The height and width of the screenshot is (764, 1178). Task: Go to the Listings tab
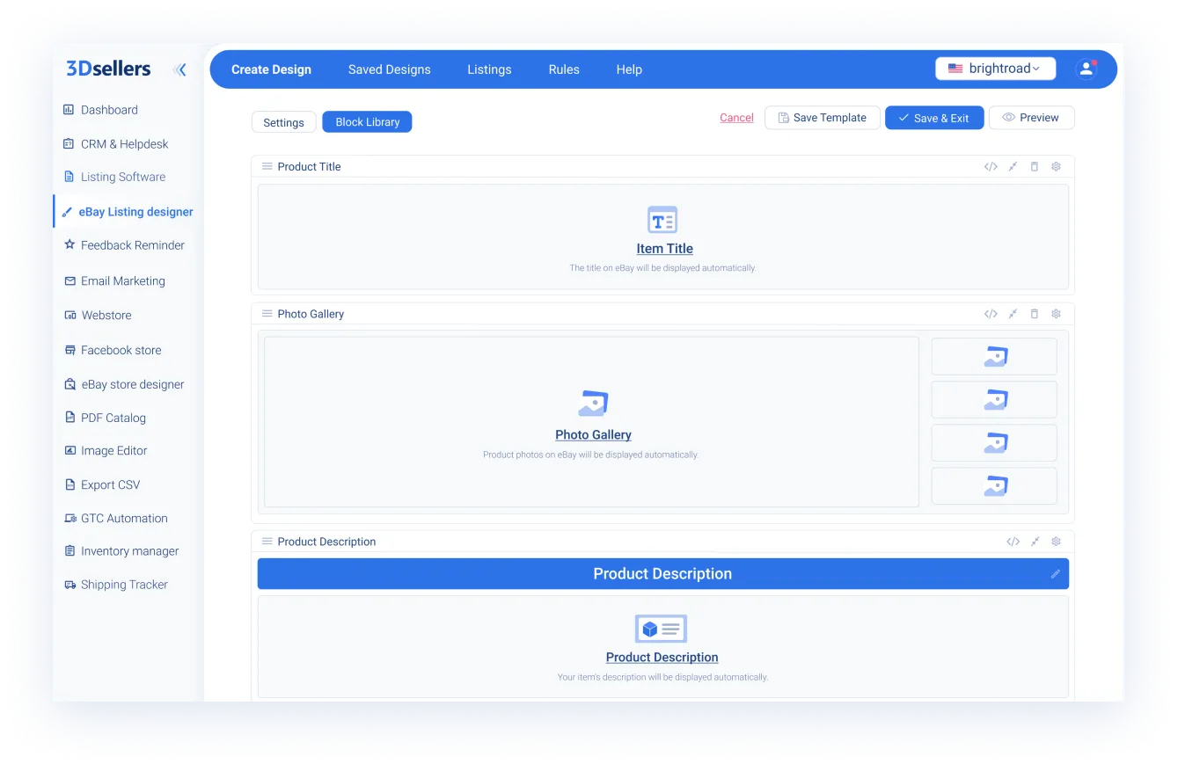point(489,69)
